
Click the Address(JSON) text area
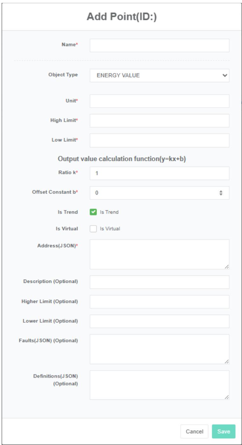159,254
